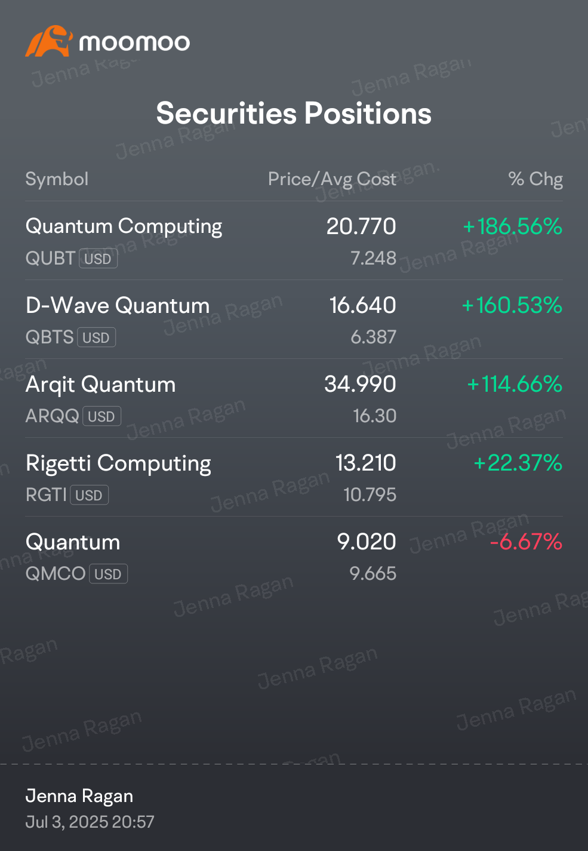Screen dimensions: 588x851
Task: Click the Jenna Ragan username at bottom
Action: coord(79,796)
